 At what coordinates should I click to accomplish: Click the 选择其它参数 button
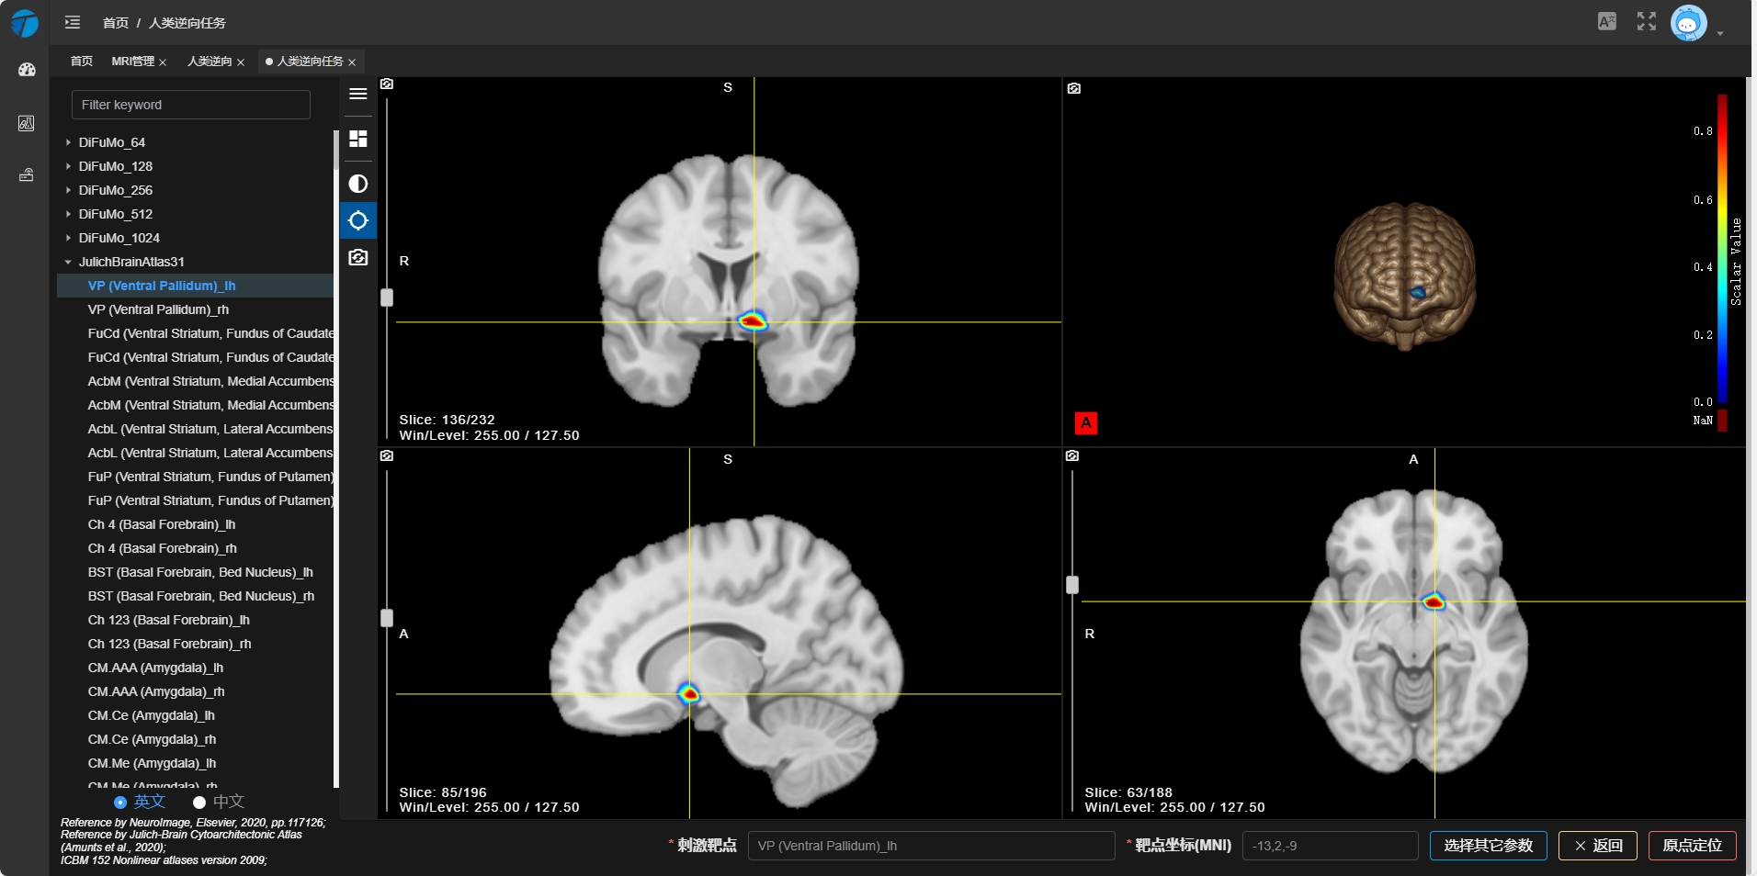tap(1488, 845)
